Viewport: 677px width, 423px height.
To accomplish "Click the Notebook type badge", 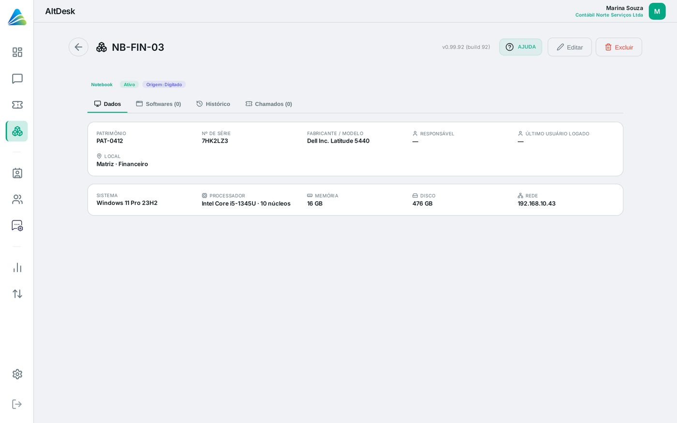I will click(x=102, y=85).
